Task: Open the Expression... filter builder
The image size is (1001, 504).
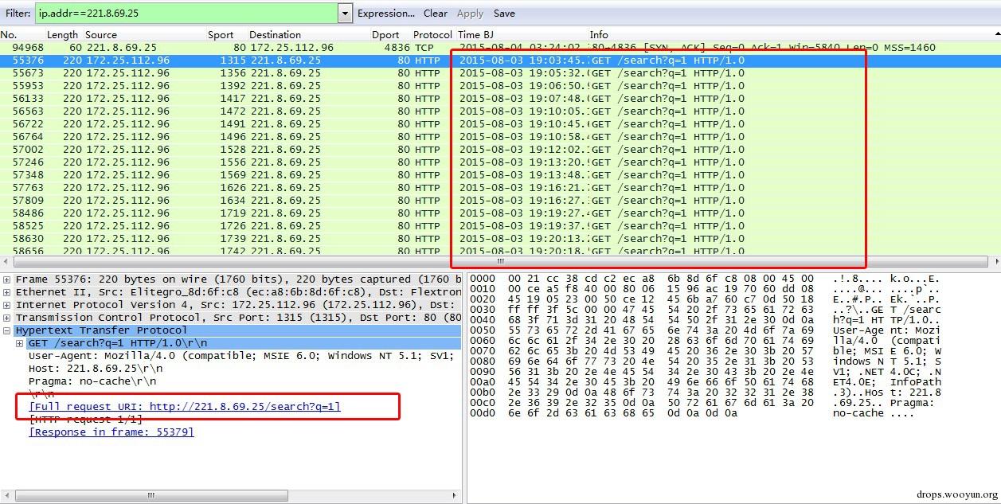Action: coord(386,14)
